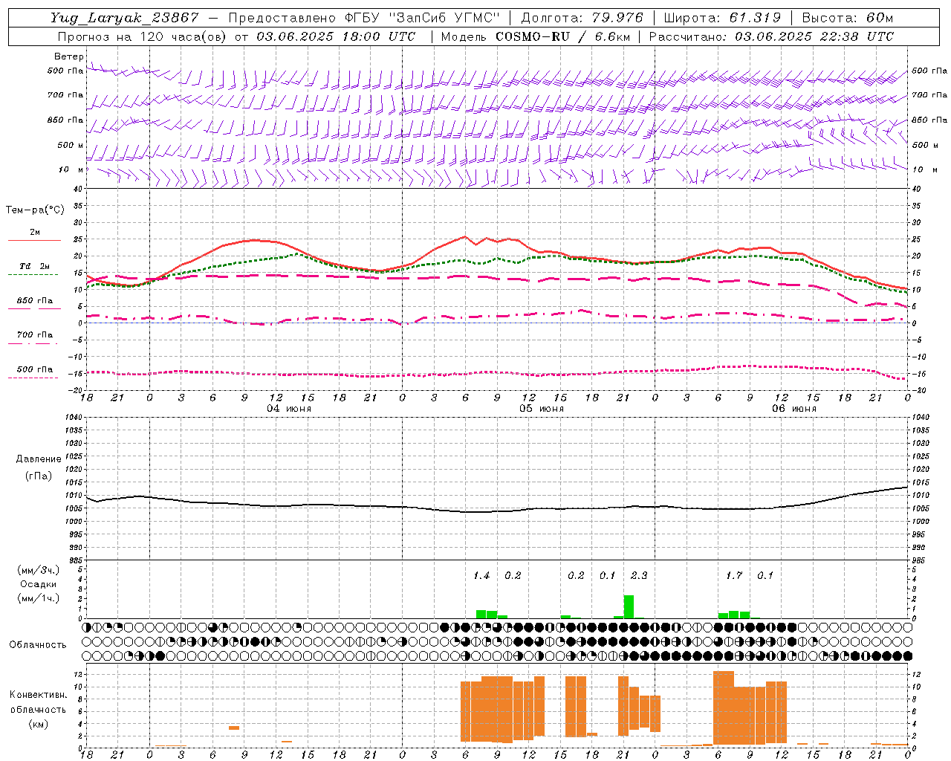
Task: Click the Давление pressure panel label
Action: (x=39, y=459)
